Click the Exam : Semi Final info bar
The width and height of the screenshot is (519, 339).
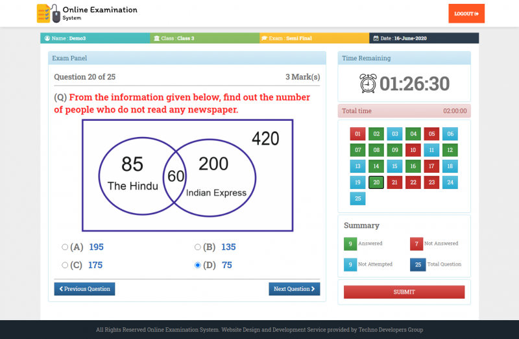click(x=315, y=38)
